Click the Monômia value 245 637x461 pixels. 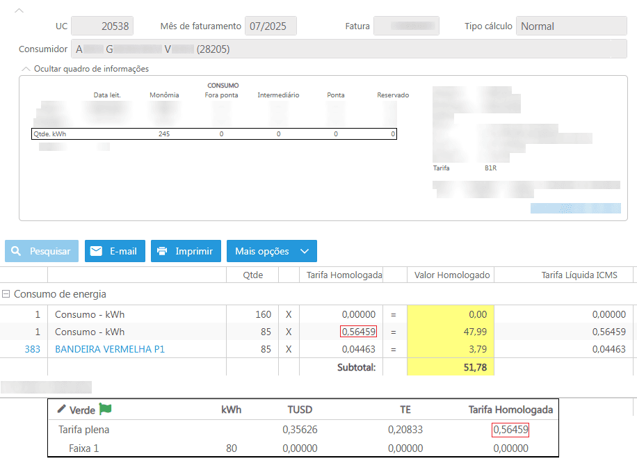pos(164,134)
